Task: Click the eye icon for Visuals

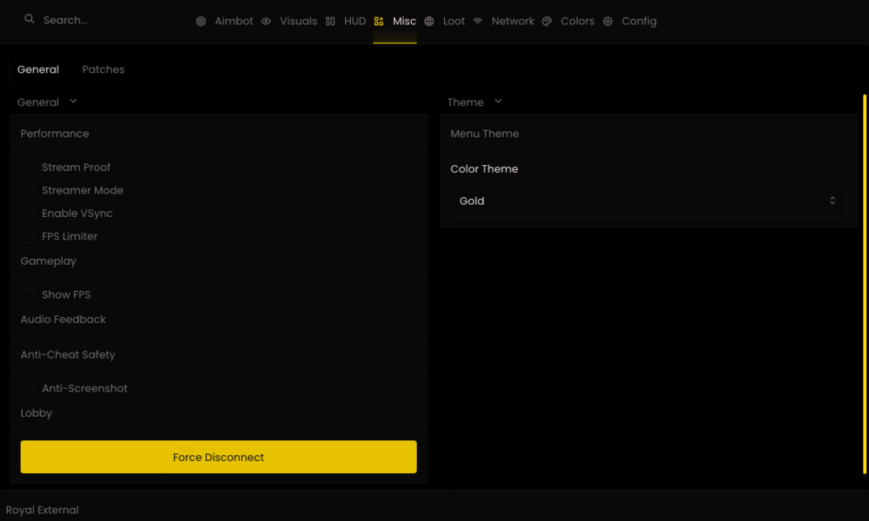Action: click(x=266, y=21)
